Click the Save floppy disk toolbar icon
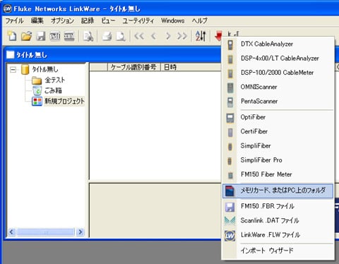 41,36
